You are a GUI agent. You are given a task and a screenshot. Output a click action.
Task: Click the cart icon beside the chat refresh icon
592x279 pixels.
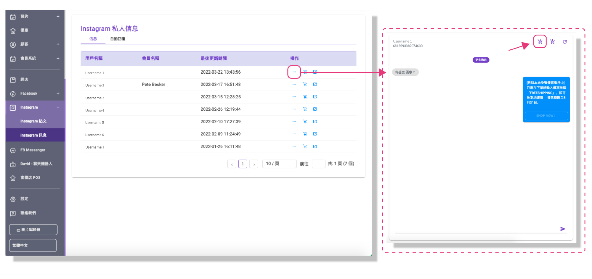tap(552, 42)
